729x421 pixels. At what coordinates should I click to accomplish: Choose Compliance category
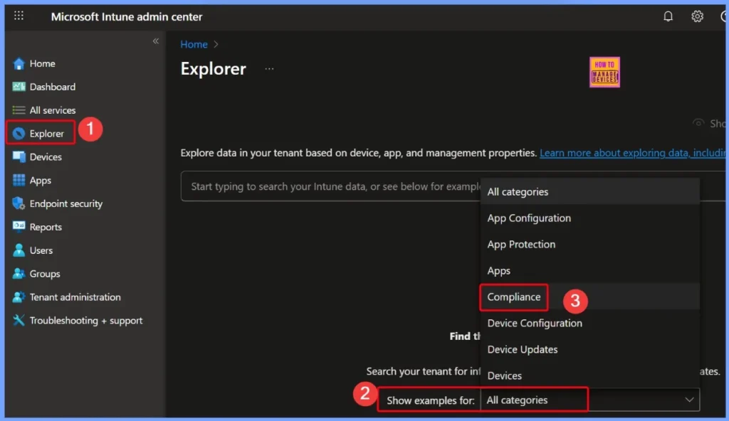click(589, 297)
